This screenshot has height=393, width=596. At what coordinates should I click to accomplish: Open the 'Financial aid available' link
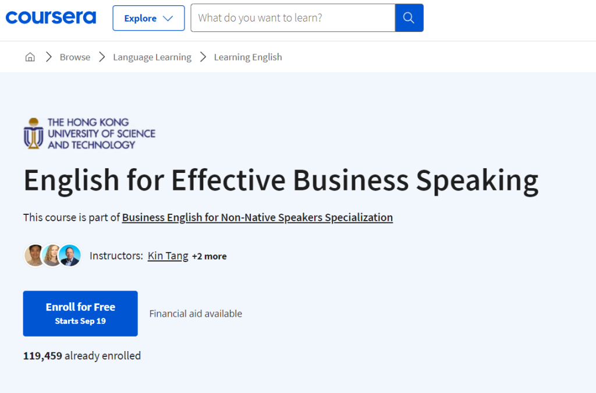(196, 313)
